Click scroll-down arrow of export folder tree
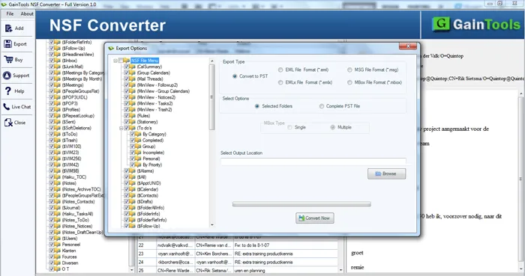Screen dimensions: 525x276 211,225
